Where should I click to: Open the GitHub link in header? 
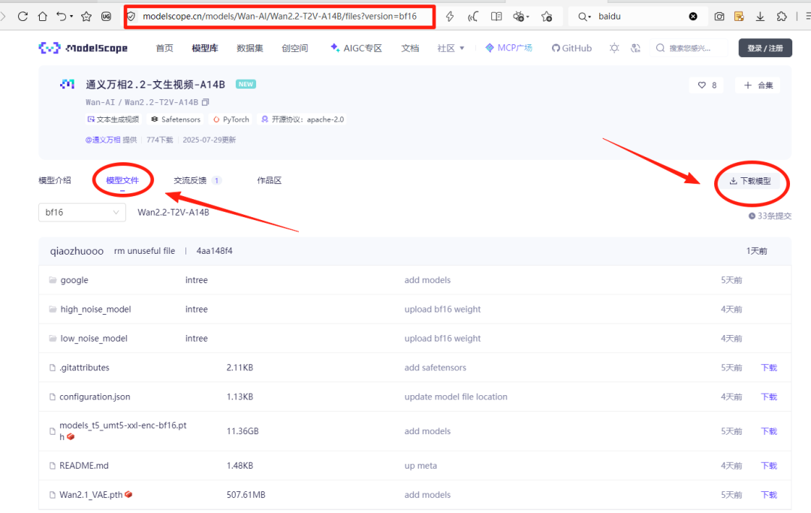(571, 48)
